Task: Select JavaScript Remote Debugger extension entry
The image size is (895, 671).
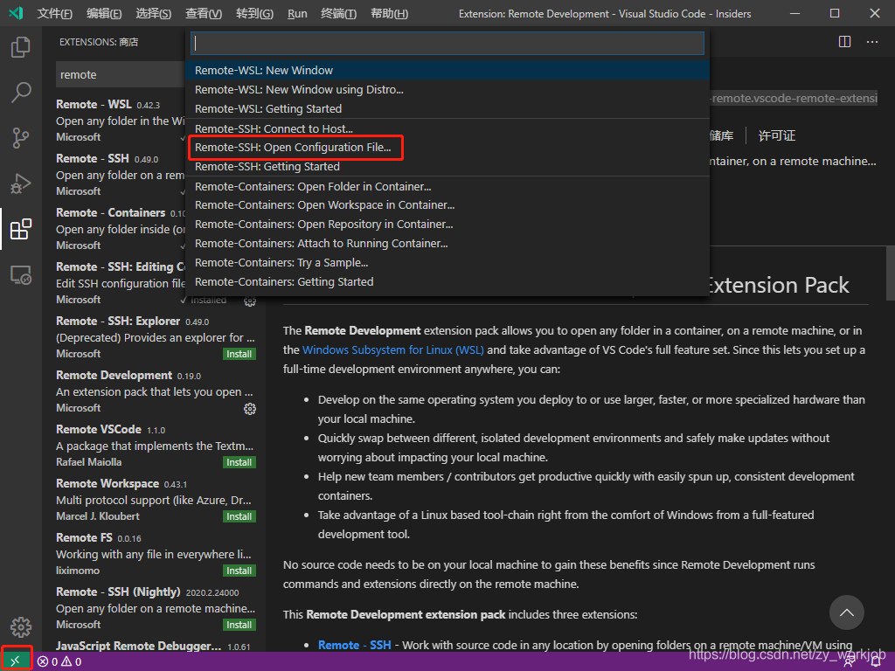Action: 156,646
